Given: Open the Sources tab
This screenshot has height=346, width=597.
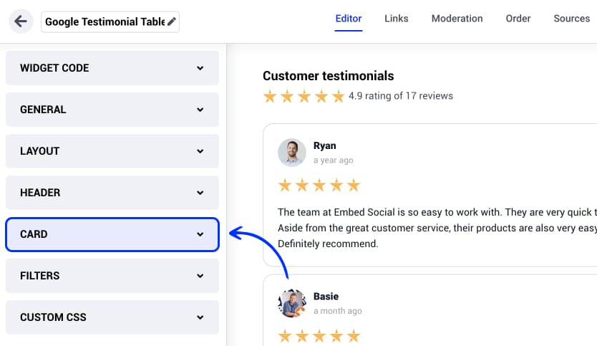Looking at the screenshot, I should coord(571,19).
